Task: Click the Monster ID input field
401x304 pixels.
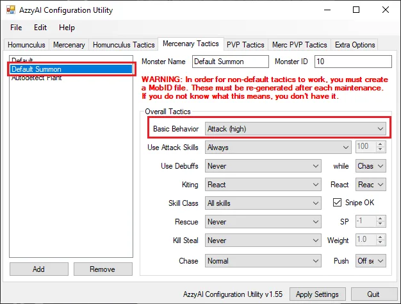Action: [x=353, y=62]
